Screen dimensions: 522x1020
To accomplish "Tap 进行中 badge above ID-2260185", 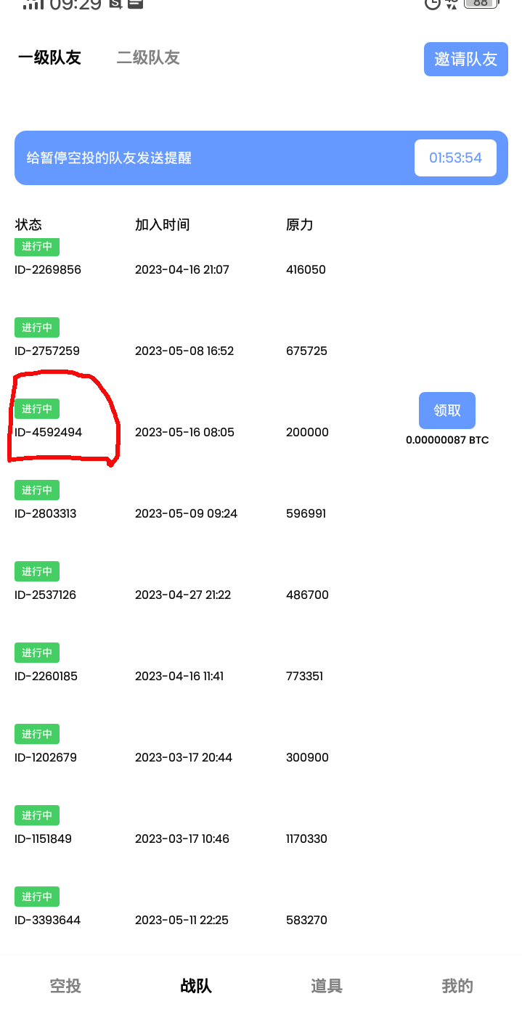I will pyautogui.click(x=37, y=653).
